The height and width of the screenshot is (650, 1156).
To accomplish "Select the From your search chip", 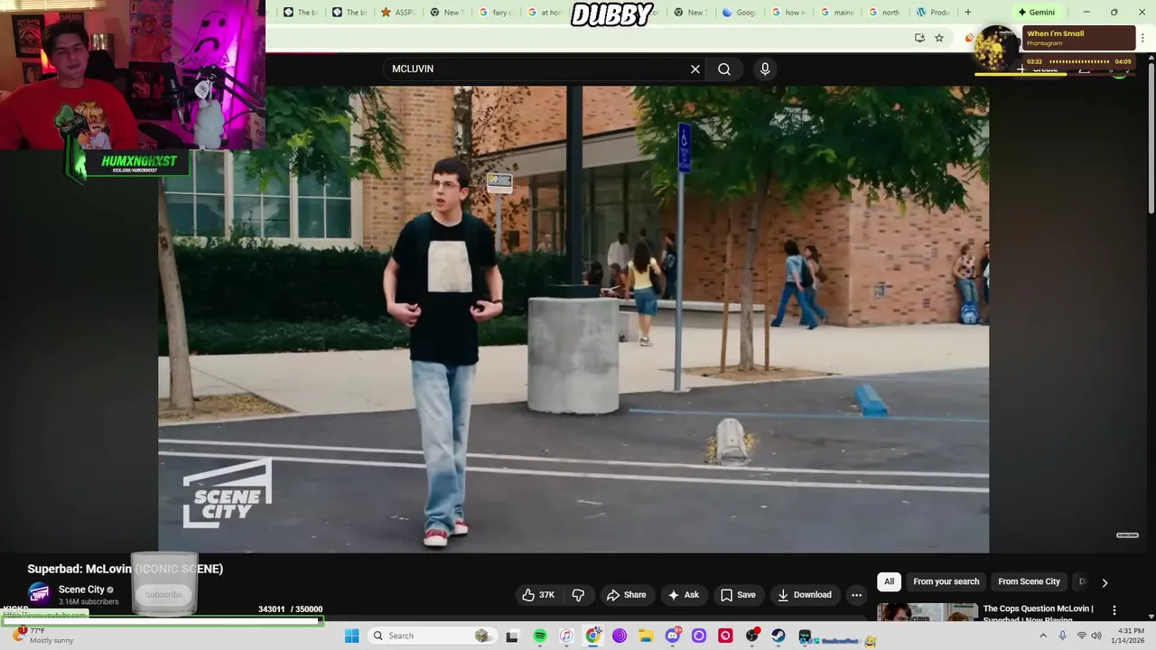I will (946, 581).
